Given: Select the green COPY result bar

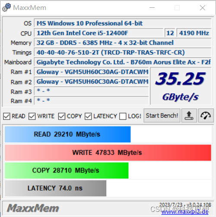Looking at the screenshot, I should point(67,170).
